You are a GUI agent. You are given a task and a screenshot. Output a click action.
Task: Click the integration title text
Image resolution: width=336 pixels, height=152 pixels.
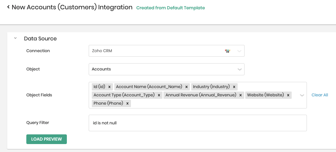pyautogui.click(x=72, y=7)
